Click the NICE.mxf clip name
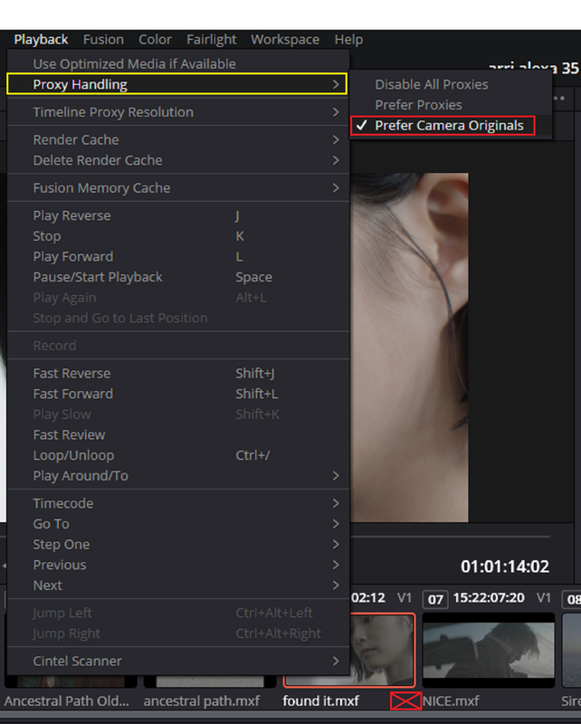Screen dimensions: 581x724 tap(452, 700)
